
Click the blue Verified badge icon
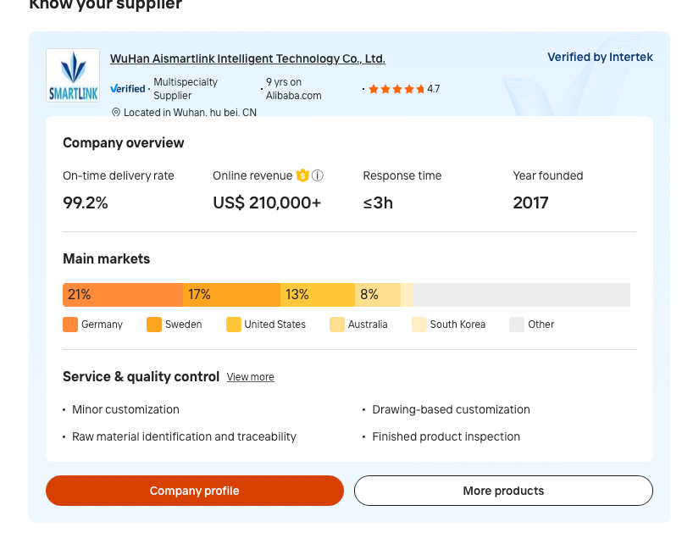[x=127, y=89]
